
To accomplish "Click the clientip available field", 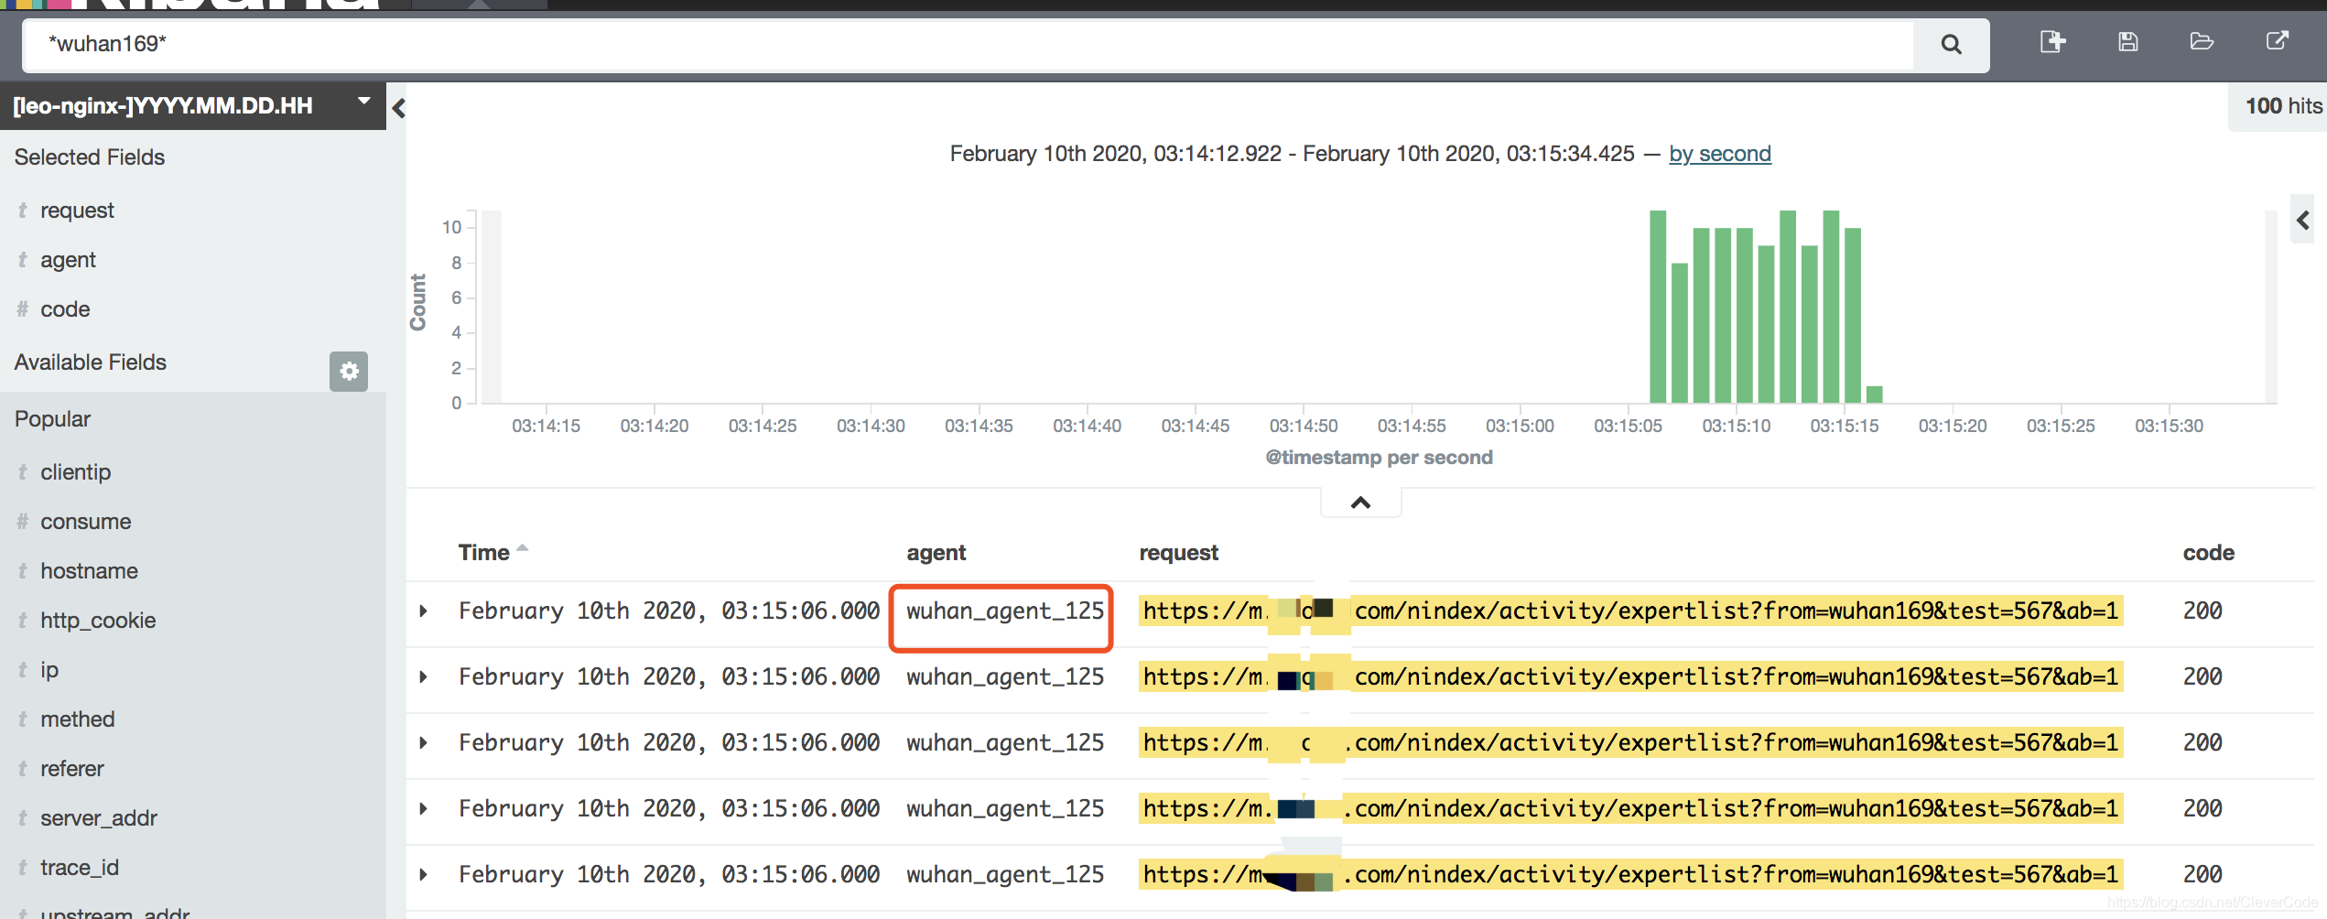I will click(x=75, y=472).
